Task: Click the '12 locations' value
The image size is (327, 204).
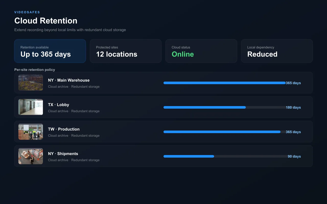Action: click(116, 54)
